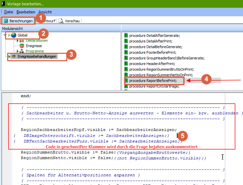The image size is (243, 185).
Task: Click icon of procedure HeaderAfterPrint
Action: tap(126, 64)
